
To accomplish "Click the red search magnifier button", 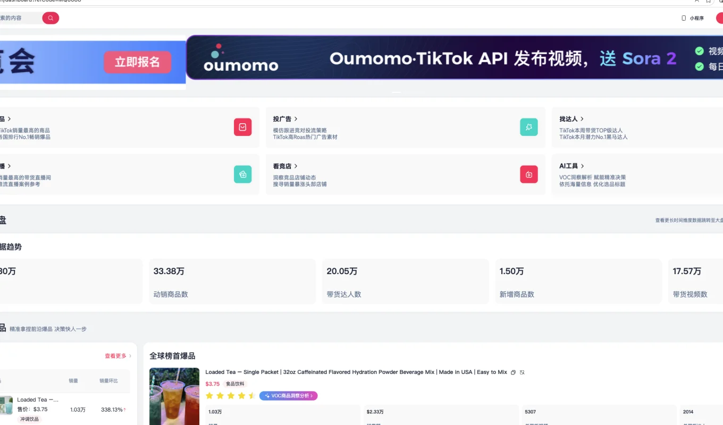I will (51, 18).
